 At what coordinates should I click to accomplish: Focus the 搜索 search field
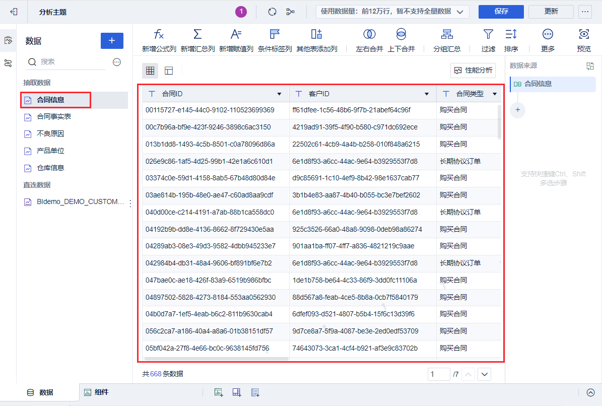tap(65, 62)
